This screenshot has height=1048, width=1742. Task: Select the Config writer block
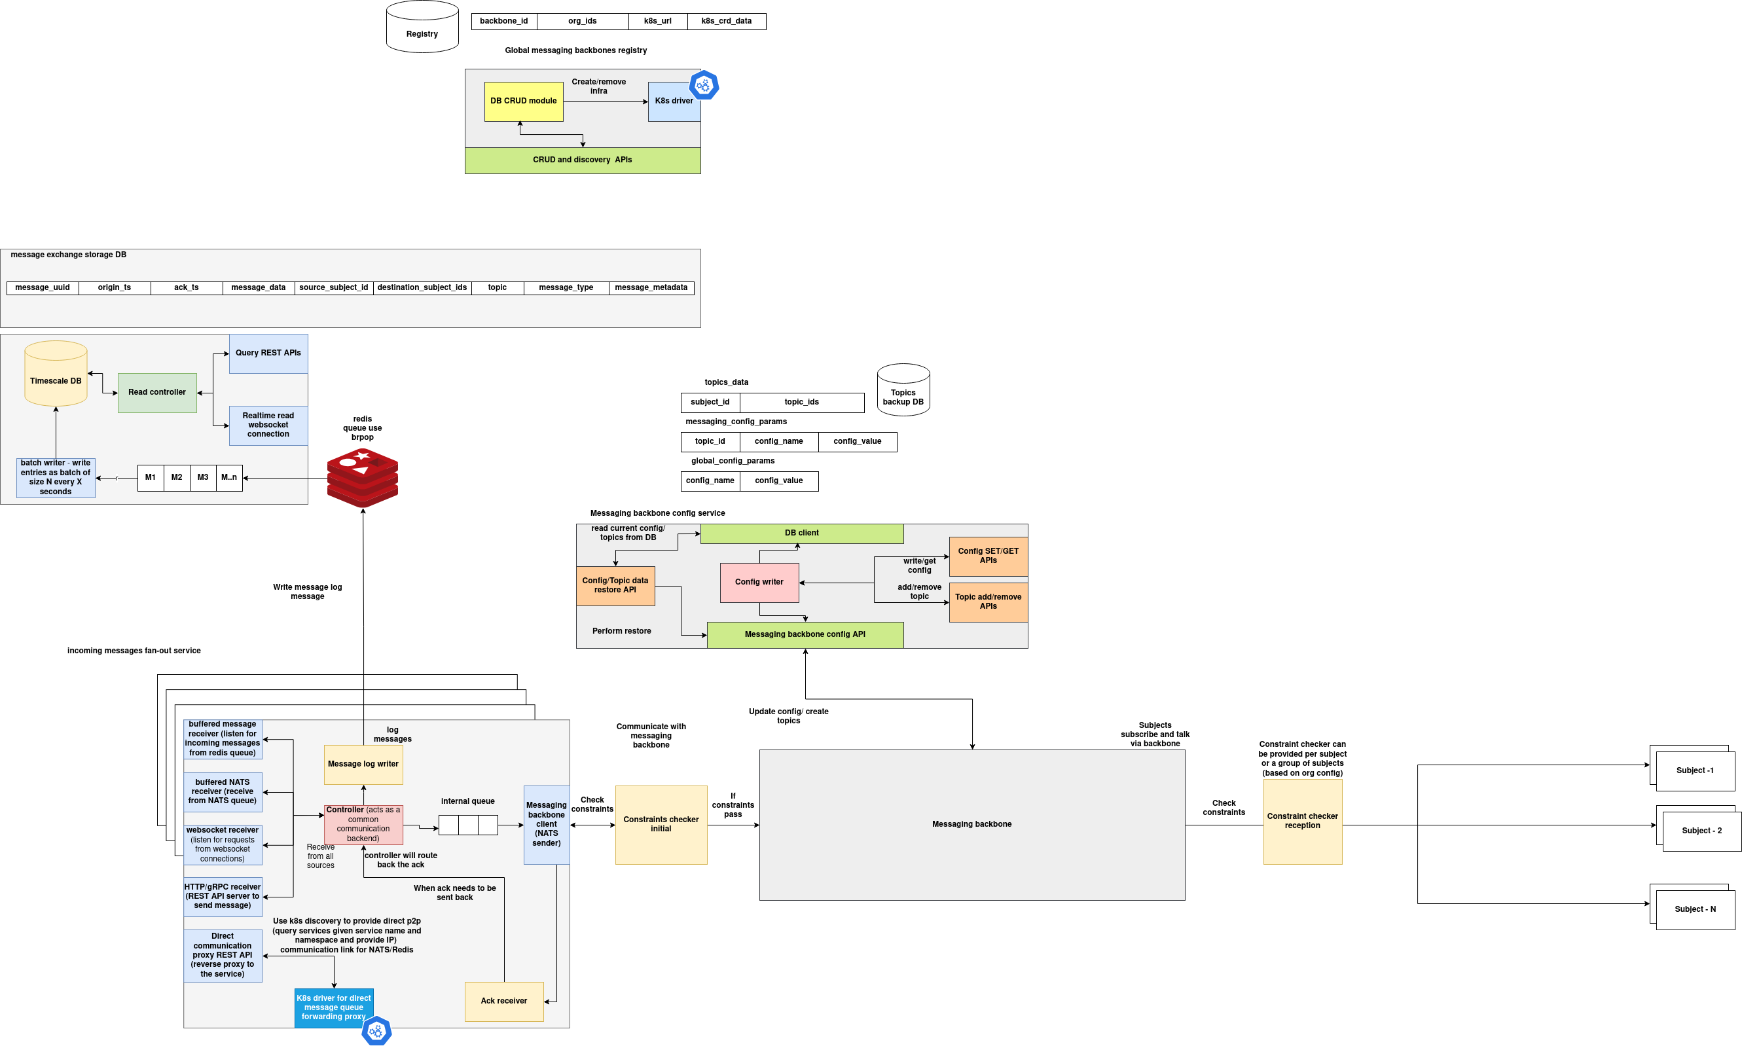tap(759, 583)
